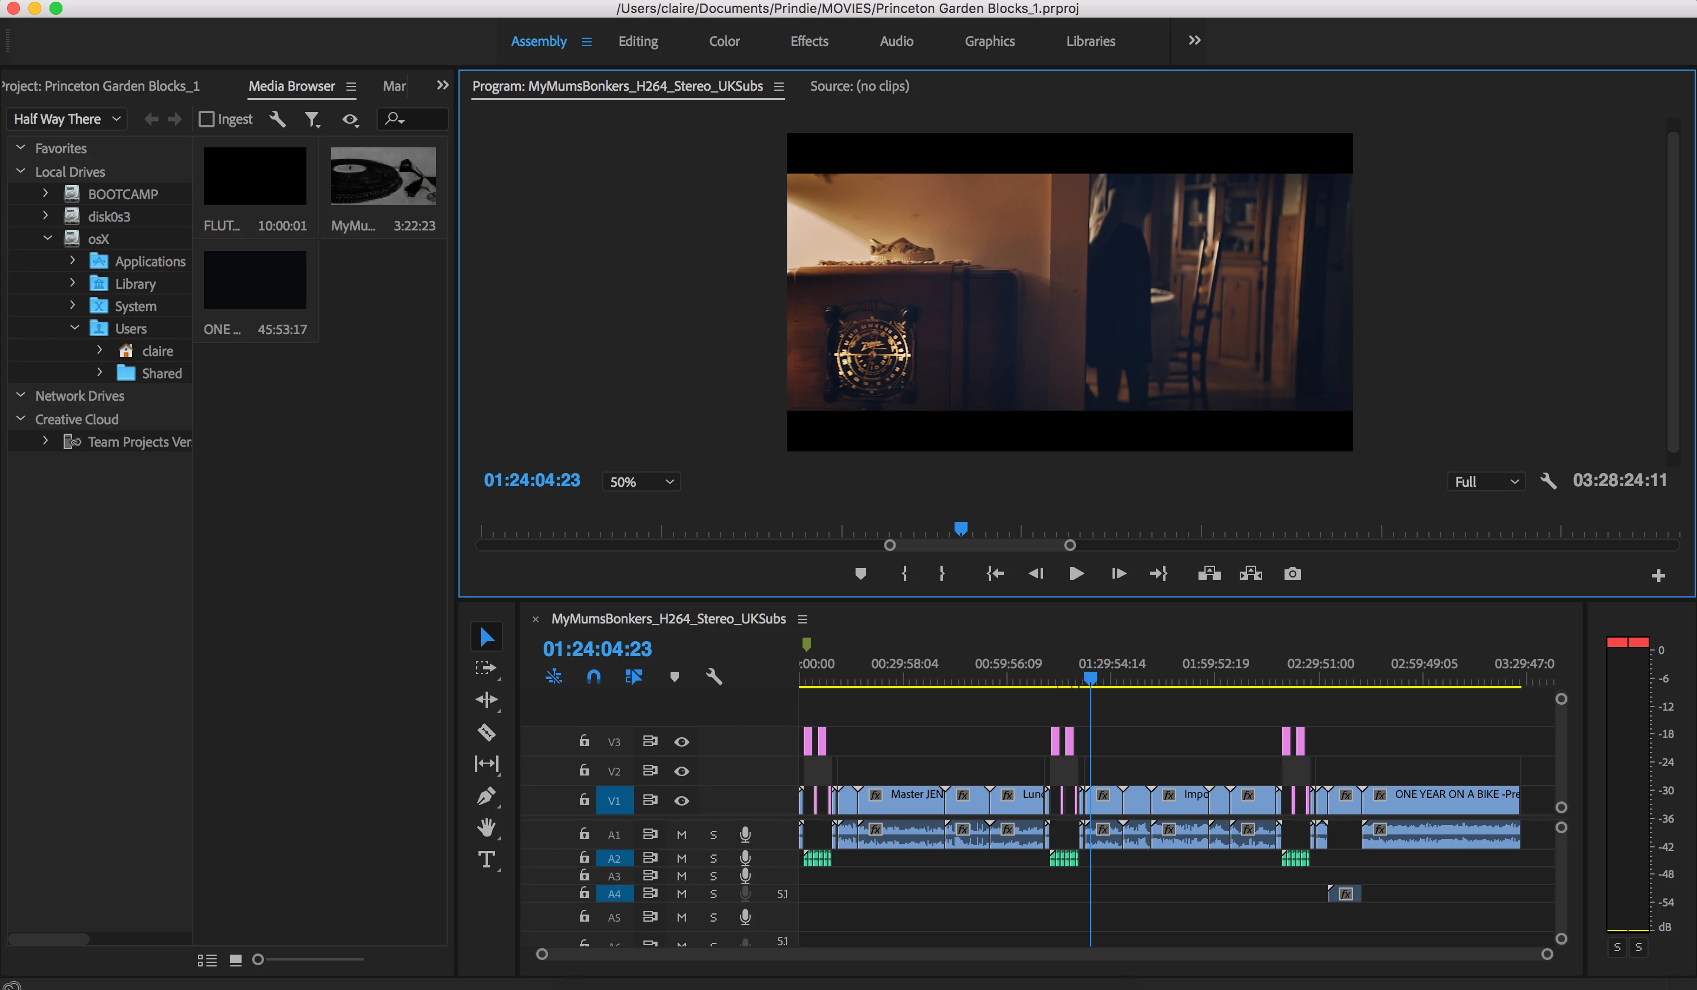Click the Add Marker button in Program monitor
This screenshot has width=1697, height=990.
[x=860, y=574]
